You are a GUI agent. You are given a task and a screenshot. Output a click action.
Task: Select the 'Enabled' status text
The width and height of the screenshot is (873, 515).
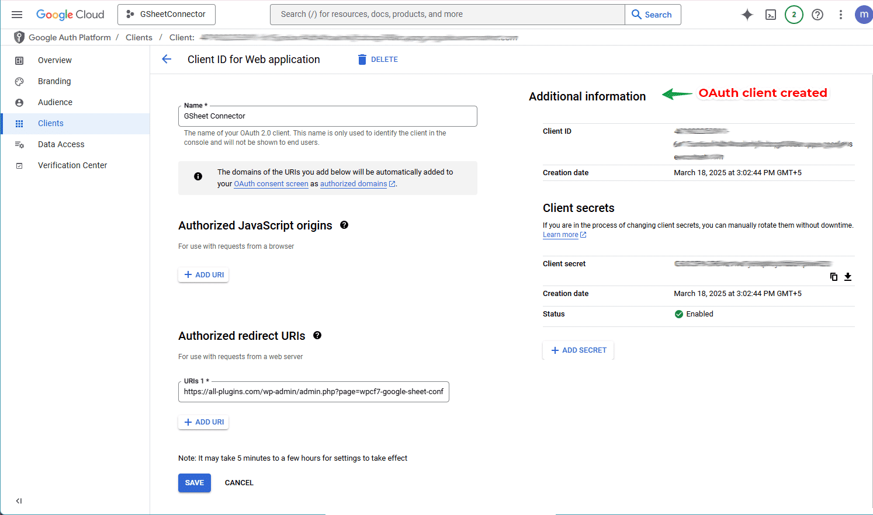[x=699, y=314]
